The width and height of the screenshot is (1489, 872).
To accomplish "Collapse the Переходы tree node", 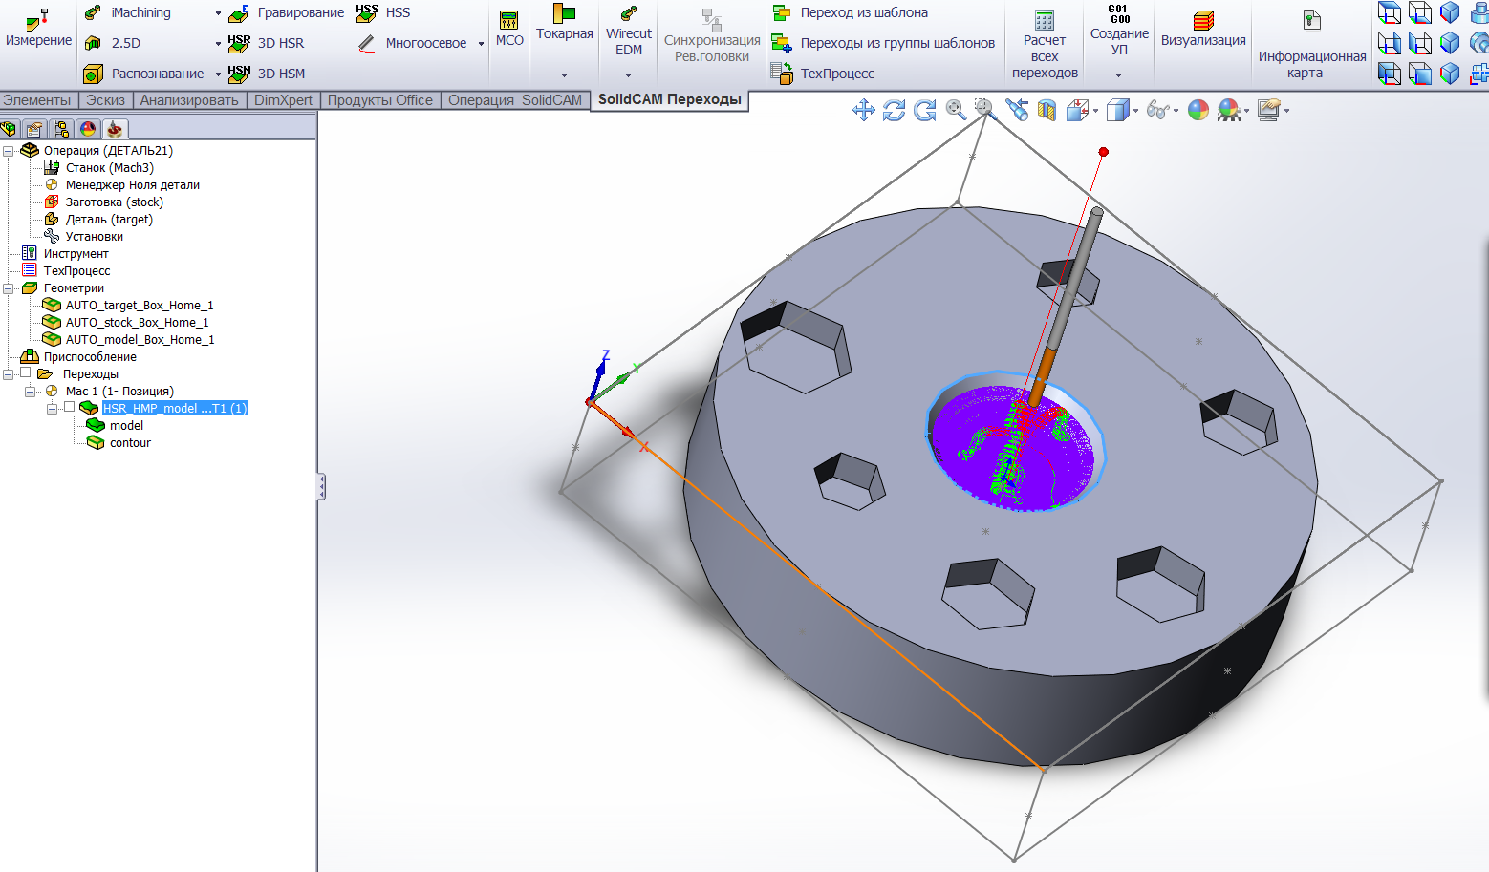I will 8,374.
